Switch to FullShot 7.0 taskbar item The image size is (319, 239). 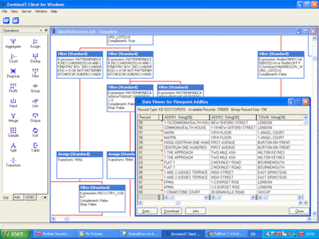click(x=226, y=234)
